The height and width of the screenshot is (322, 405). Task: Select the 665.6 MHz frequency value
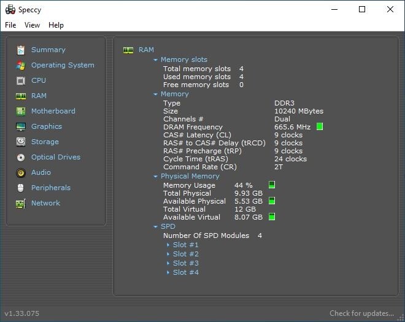(292, 127)
